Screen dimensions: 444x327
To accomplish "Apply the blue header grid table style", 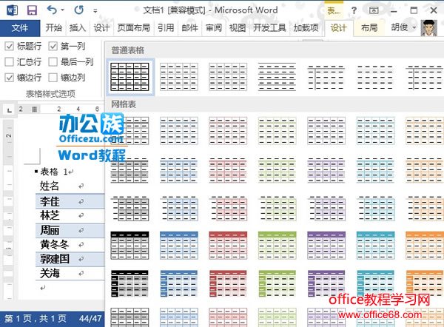I will pyautogui.click(x=178, y=245).
